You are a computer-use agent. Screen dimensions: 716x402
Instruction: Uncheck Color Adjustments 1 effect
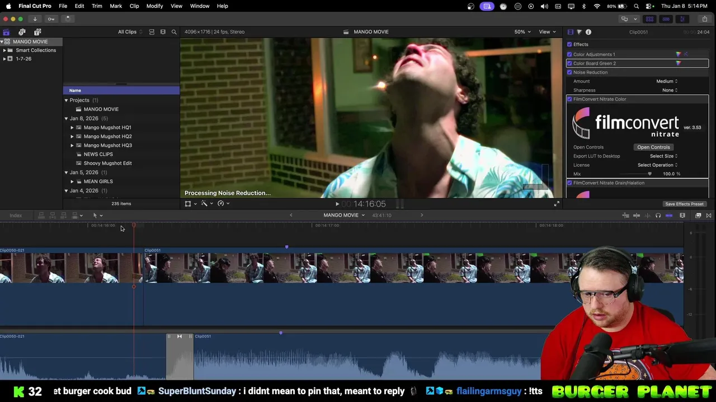[x=569, y=54]
